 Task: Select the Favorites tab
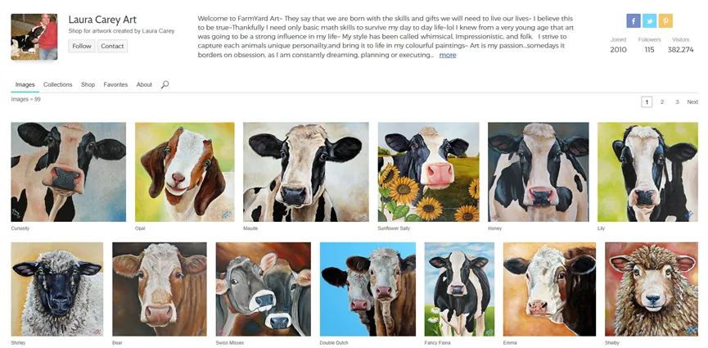coord(115,84)
